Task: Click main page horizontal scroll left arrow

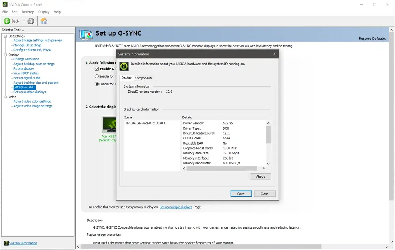Action: point(78,246)
